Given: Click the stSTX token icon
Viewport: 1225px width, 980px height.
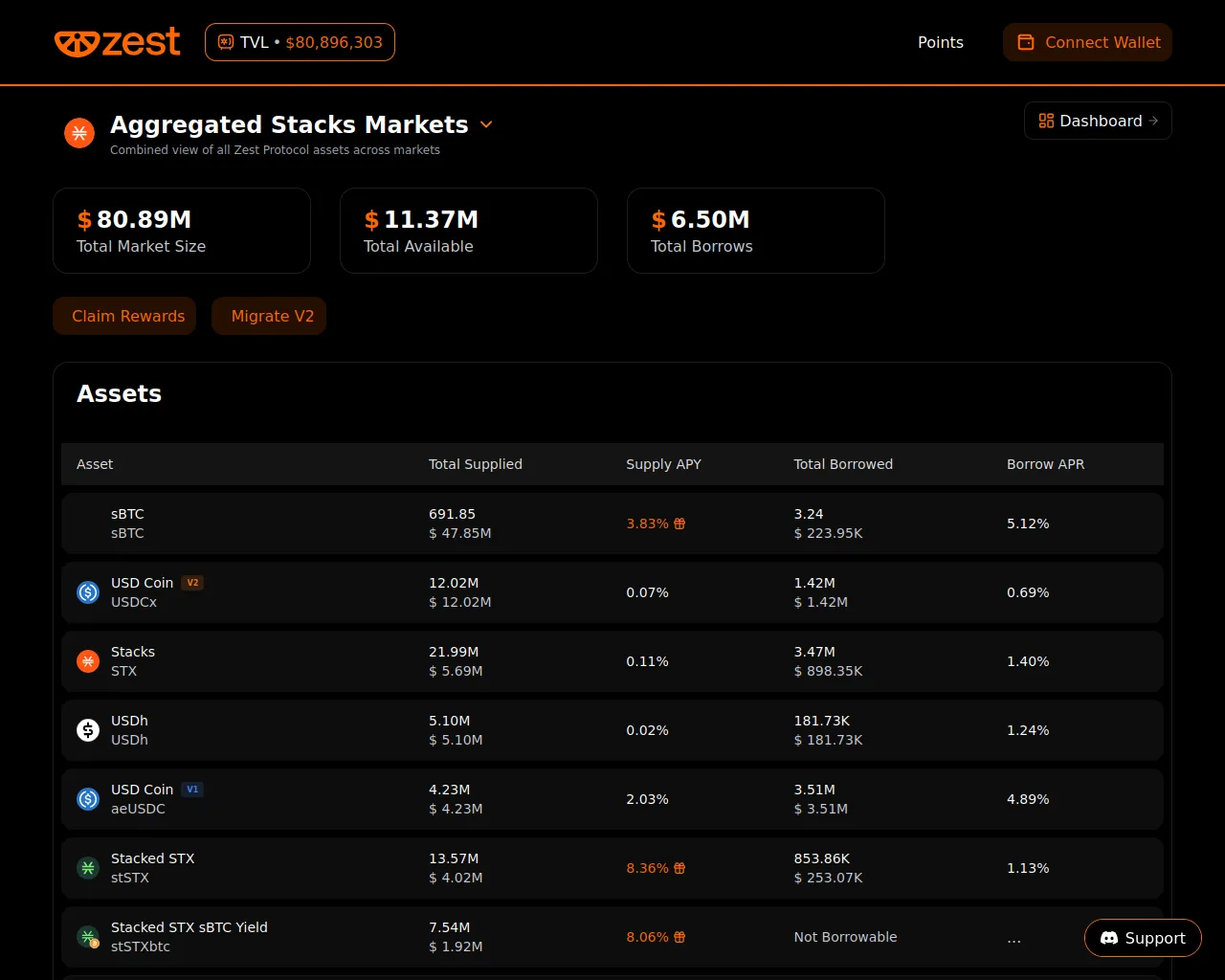Looking at the screenshot, I should [x=88, y=868].
